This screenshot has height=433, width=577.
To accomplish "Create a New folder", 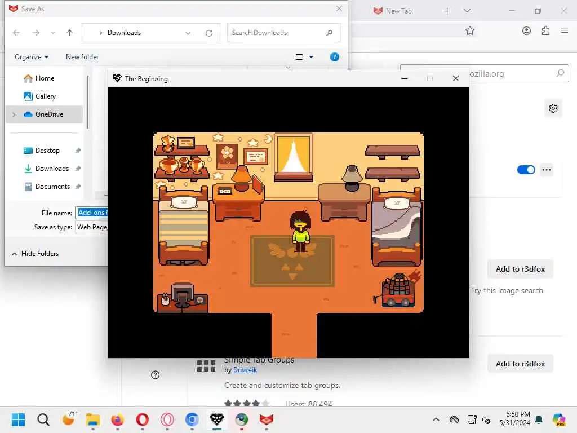I will (x=82, y=57).
